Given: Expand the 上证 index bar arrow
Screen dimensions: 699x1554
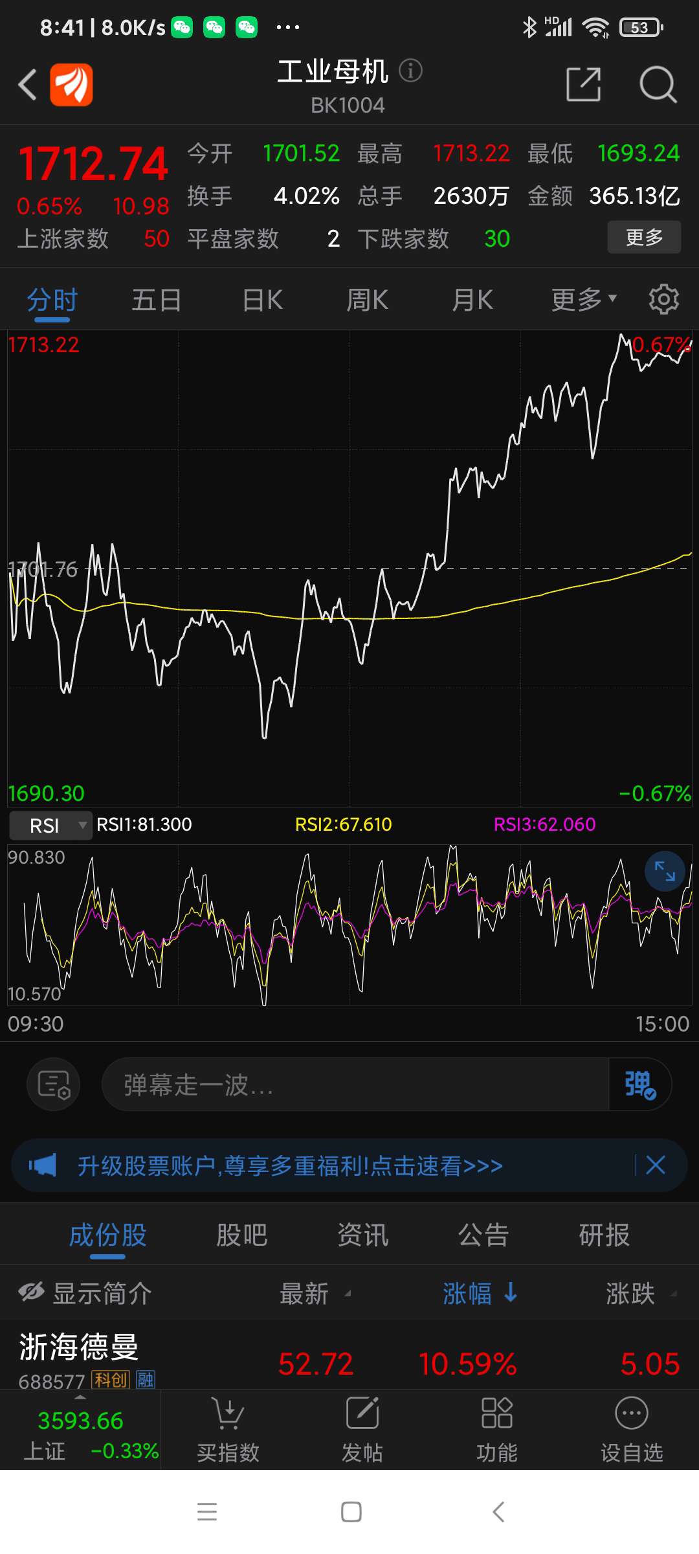Looking at the screenshot, I should 80,1397.
